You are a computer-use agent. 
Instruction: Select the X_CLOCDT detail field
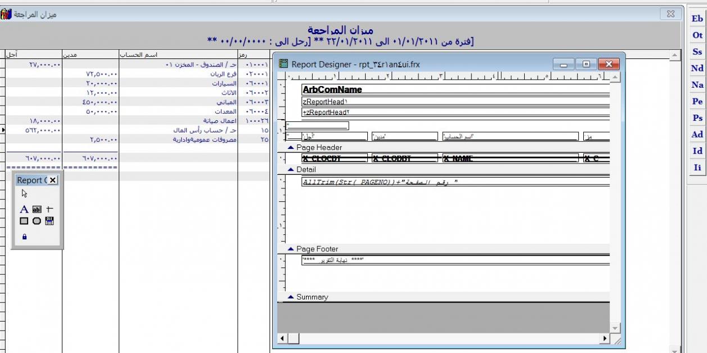[x=335, y=159]
